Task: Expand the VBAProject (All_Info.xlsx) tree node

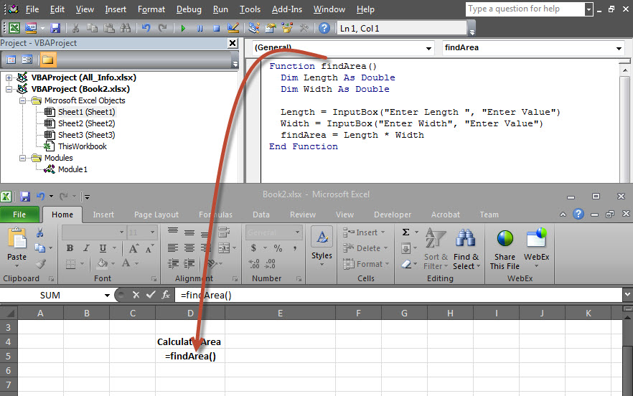Action: [9, 77]
